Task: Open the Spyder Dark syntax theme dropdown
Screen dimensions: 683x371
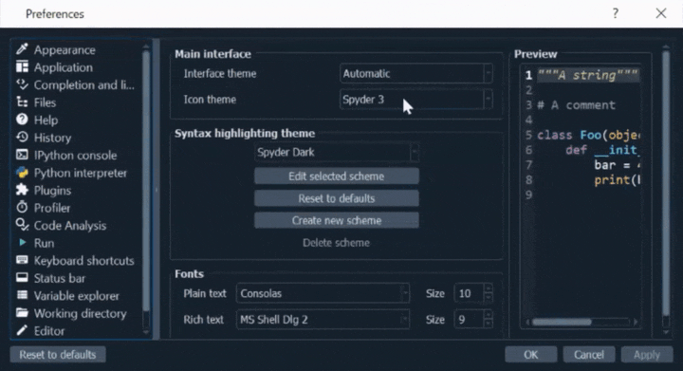Action: coord(337,153)
